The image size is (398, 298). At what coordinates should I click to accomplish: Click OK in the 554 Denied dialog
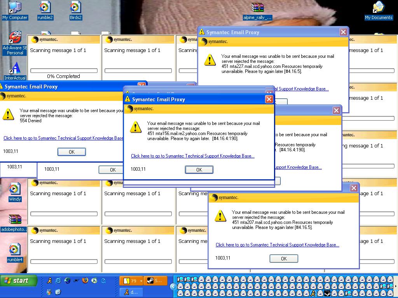click(x=72, y=152)
